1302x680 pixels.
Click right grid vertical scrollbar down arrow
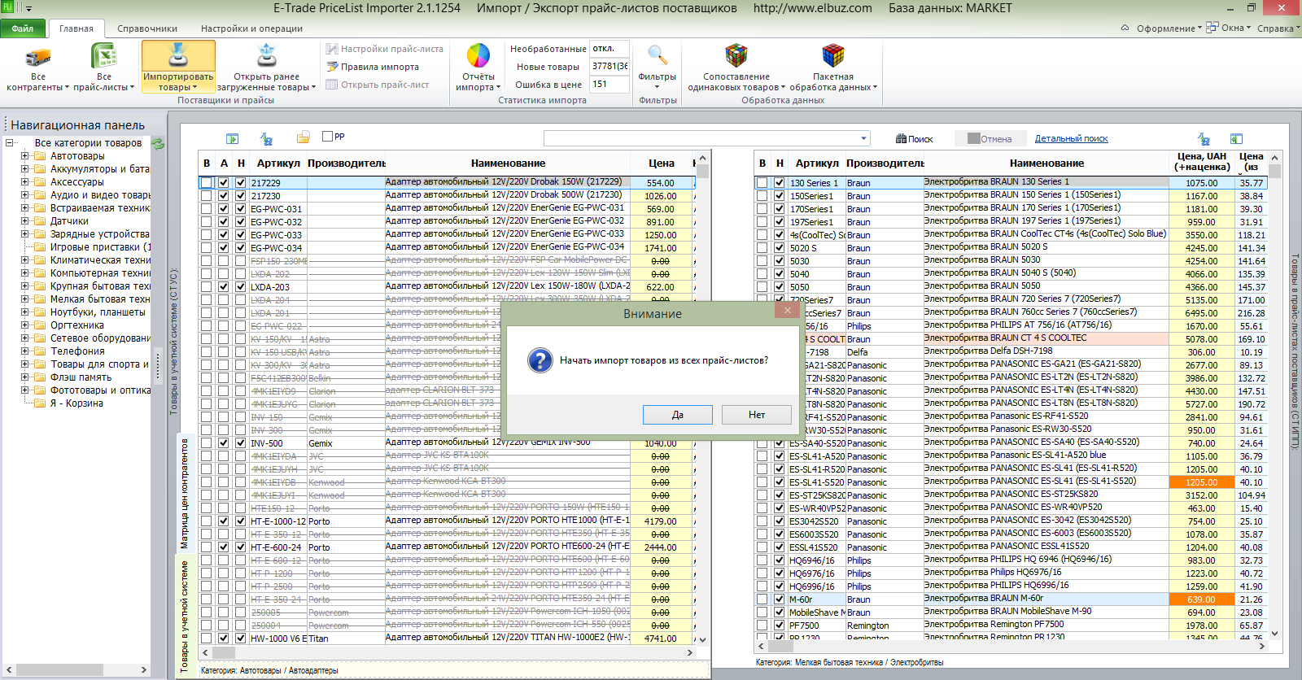coord(1274,634)
